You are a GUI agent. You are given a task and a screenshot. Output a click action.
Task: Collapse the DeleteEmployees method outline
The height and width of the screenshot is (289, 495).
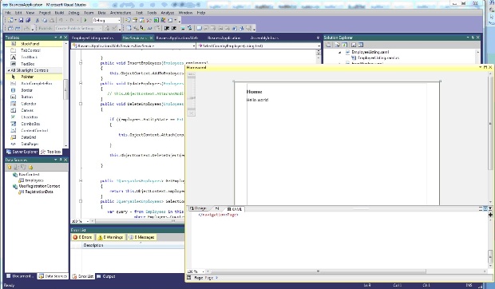tap(81, 104)
